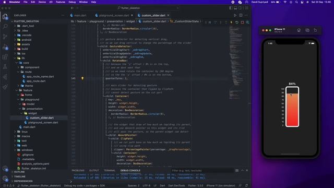Open Dart DevTools widget inspector icon
This screenshot has width=334, height=188.
click(x=247, y=22)
